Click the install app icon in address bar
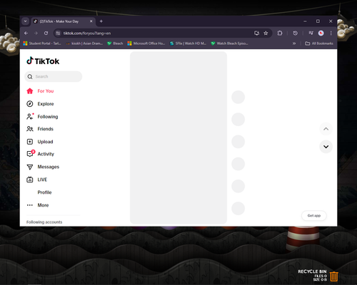 tap(256, 33)
